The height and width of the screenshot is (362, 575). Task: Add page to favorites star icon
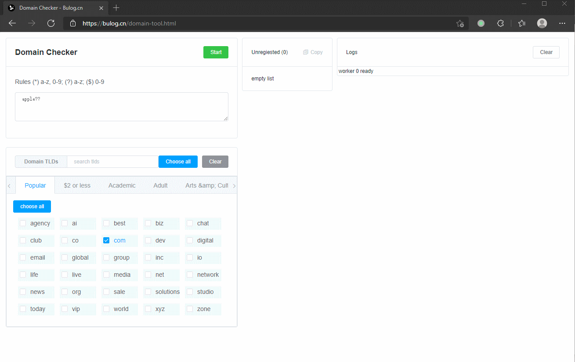point(460,23)
